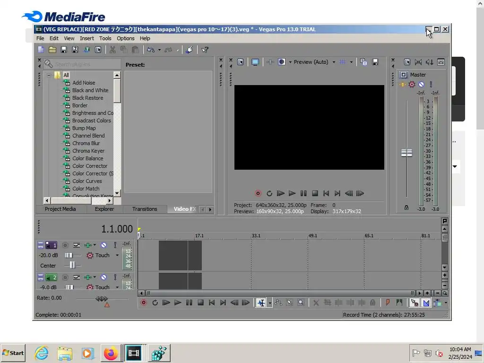Click Record button under the video preview

(258, 193)
